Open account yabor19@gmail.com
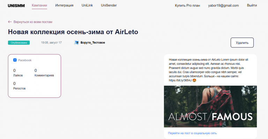 pos(223,6)
